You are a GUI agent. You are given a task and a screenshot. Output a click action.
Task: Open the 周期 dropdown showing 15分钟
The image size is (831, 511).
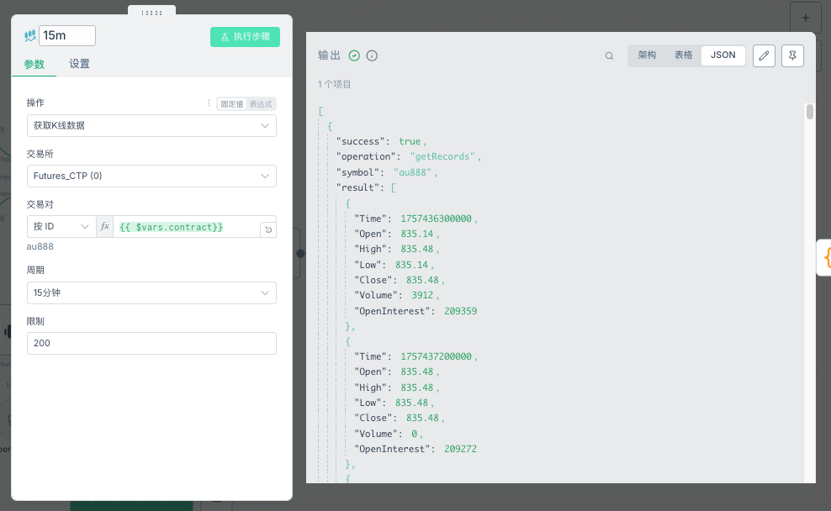tap(151, 292)
